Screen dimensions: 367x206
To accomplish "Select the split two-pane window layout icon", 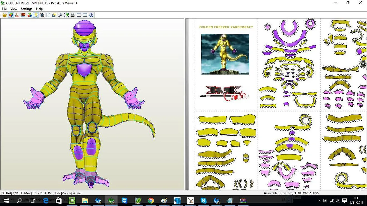I will point(79,15).
